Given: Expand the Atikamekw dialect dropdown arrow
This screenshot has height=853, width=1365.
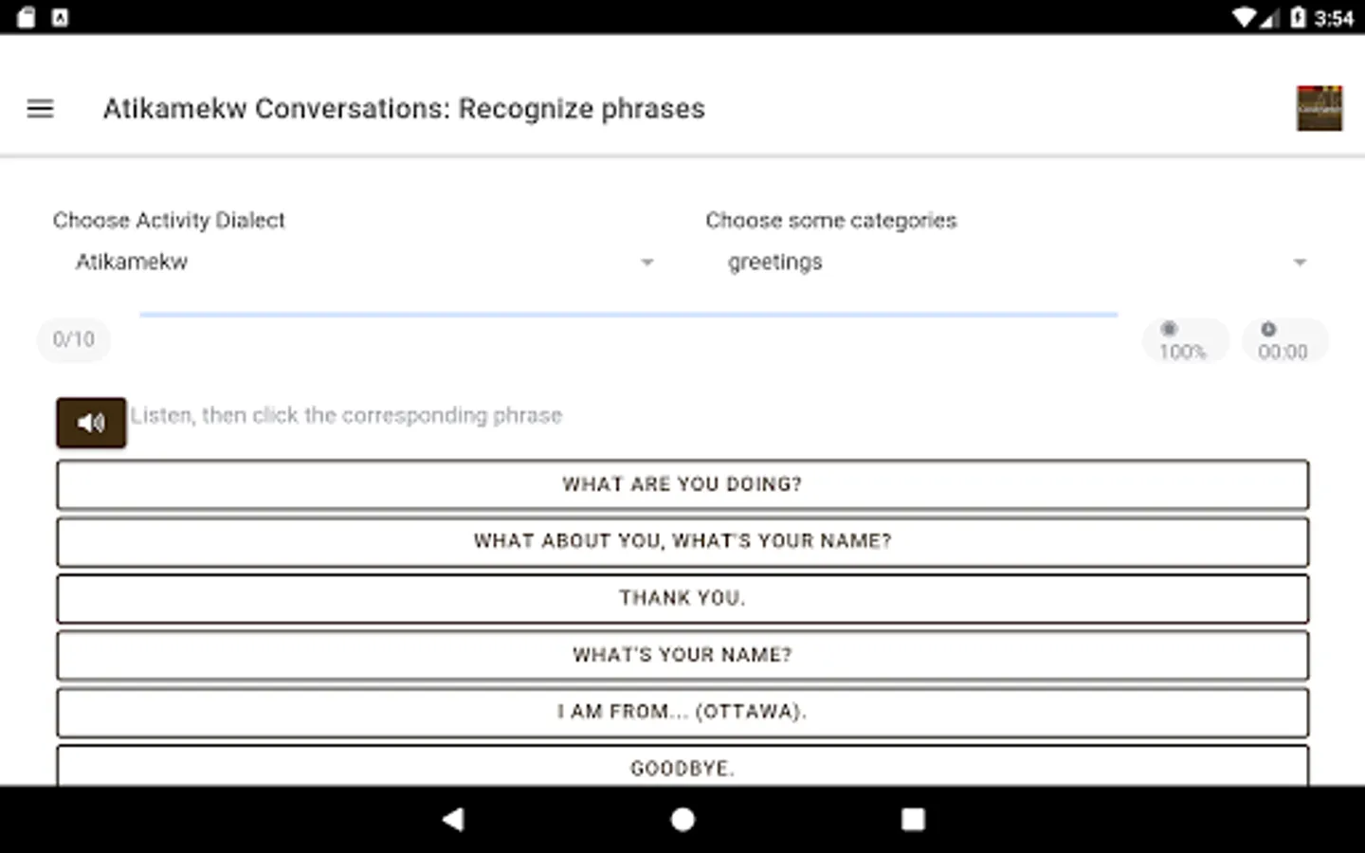Looking at the screenshot, I should [x=646, y=263].
